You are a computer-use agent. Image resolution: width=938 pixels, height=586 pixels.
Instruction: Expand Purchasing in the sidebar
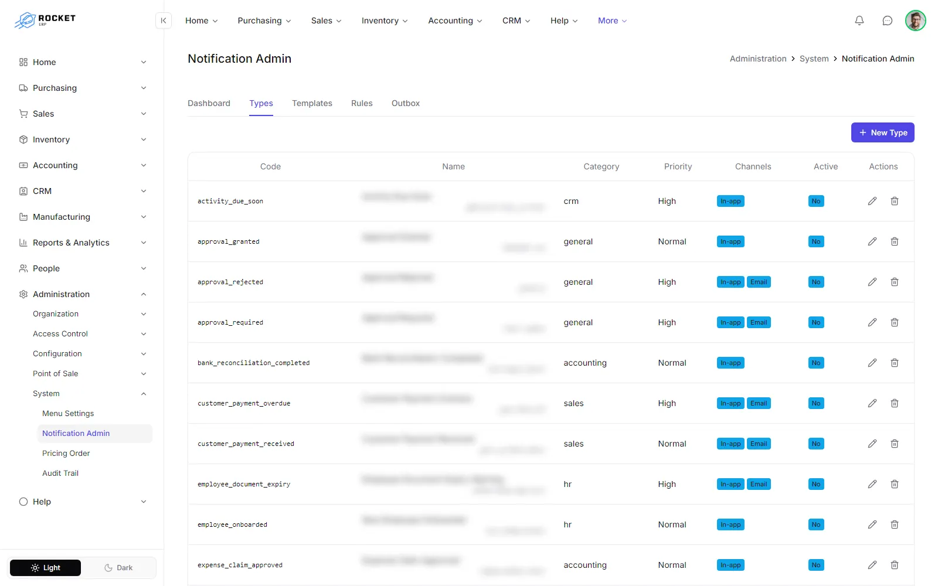(x=82, y=88)
